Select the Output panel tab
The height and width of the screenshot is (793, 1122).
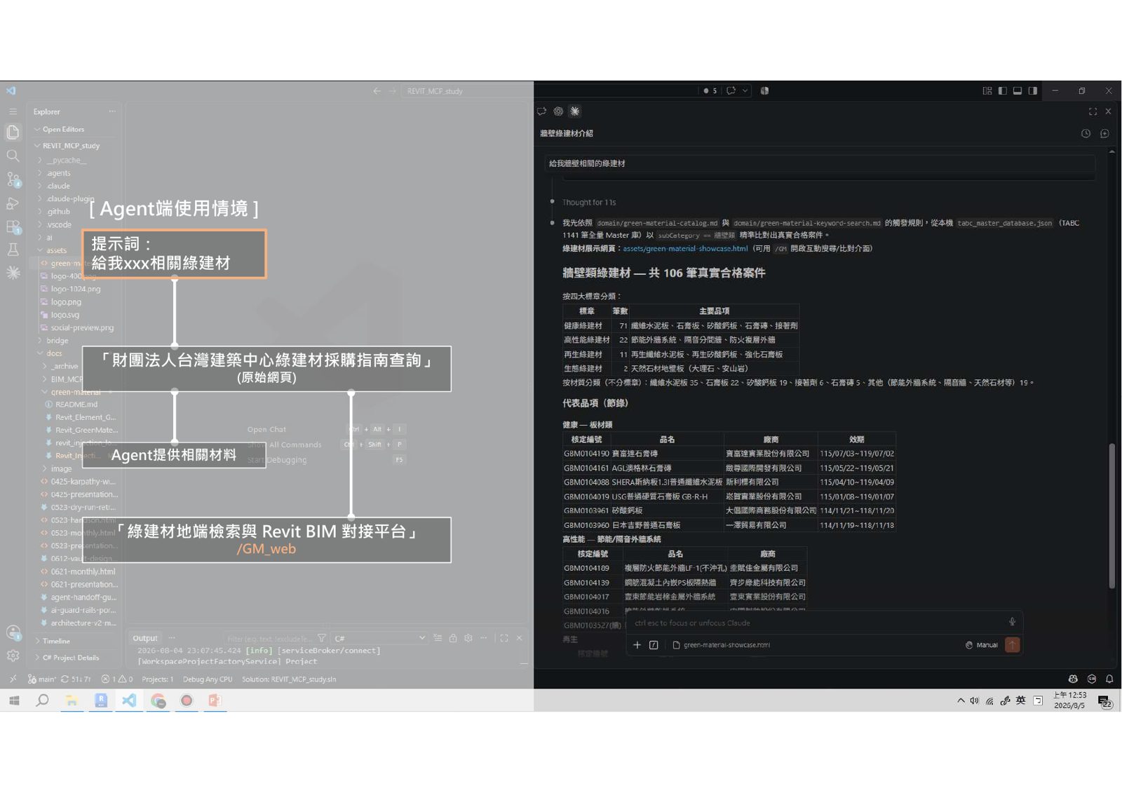[145, 638]
